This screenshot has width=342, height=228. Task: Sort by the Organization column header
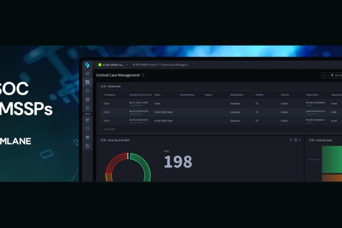pos(237,95)
